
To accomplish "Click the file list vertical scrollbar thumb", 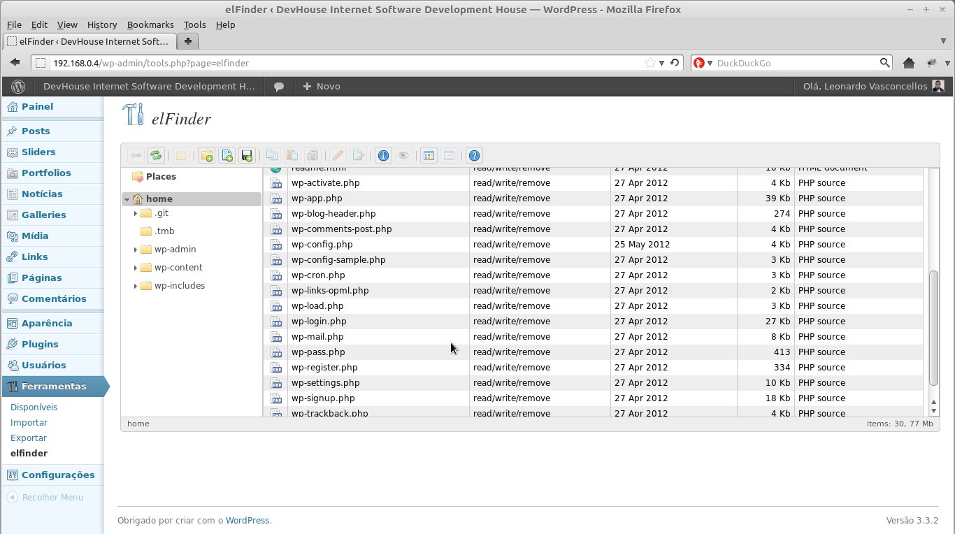I will click(933, 329).
